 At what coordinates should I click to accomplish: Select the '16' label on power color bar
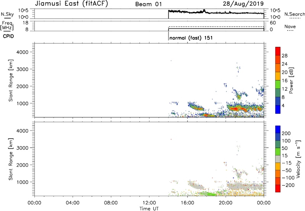[284, 81]
